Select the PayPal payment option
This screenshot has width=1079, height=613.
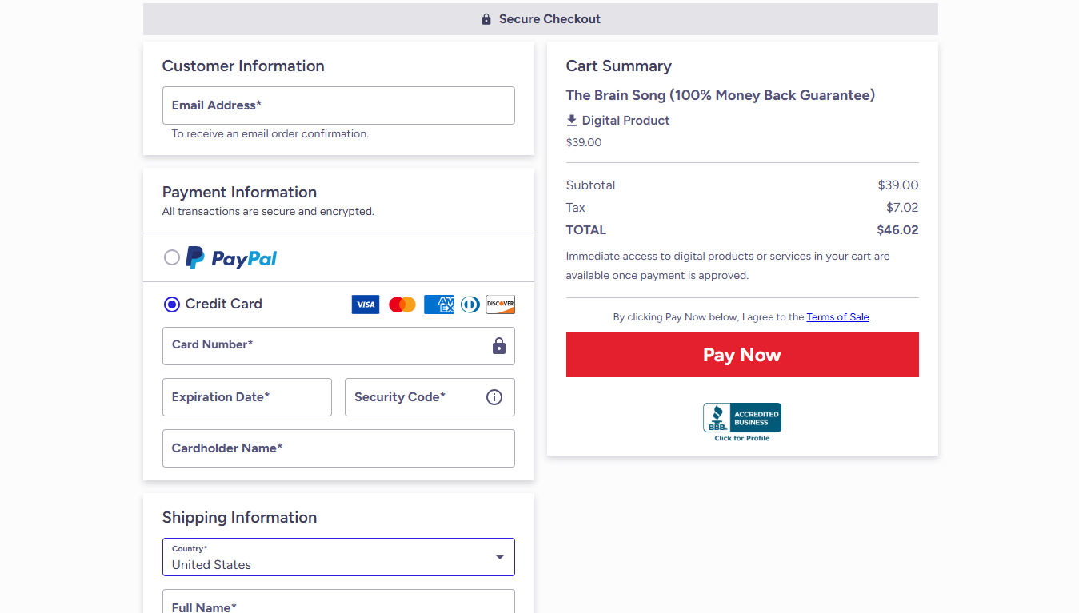(171, 257)
